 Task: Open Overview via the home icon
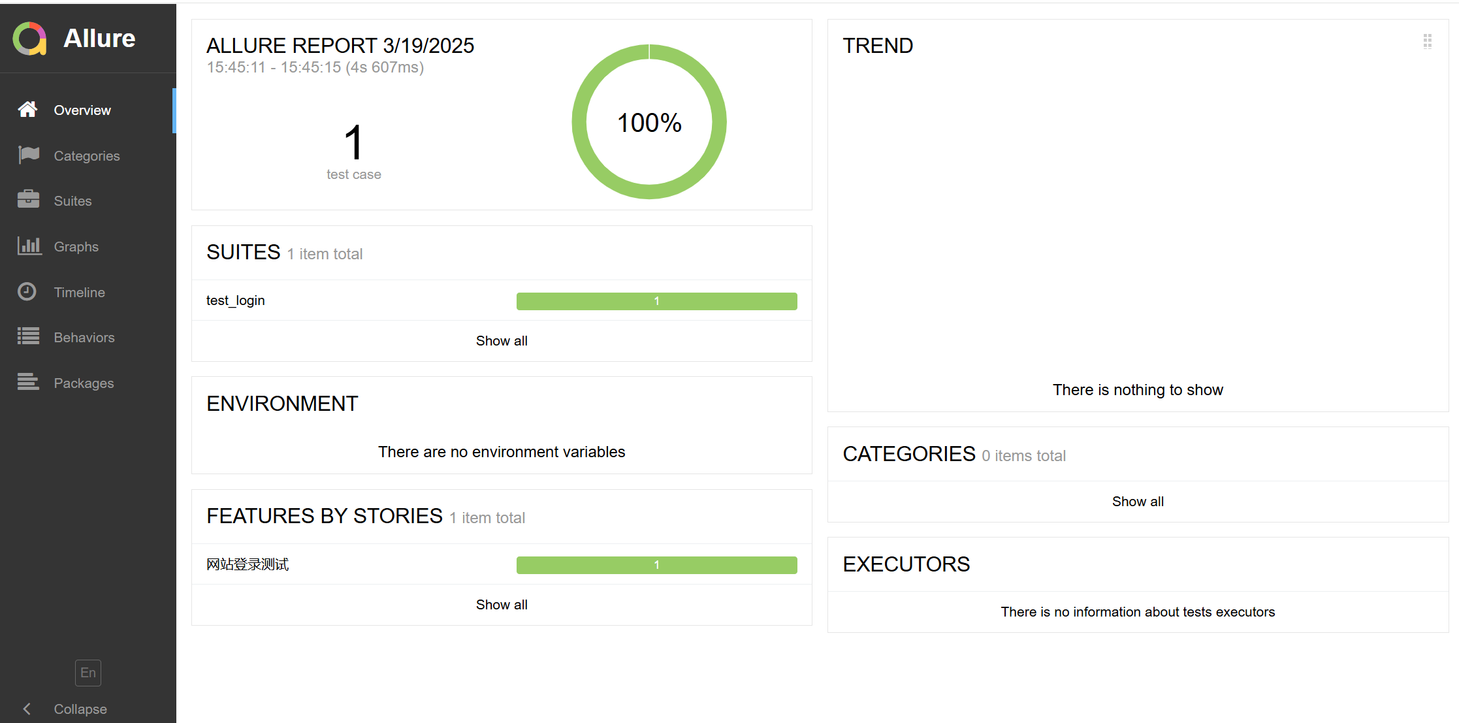click(x=27, y=110)
